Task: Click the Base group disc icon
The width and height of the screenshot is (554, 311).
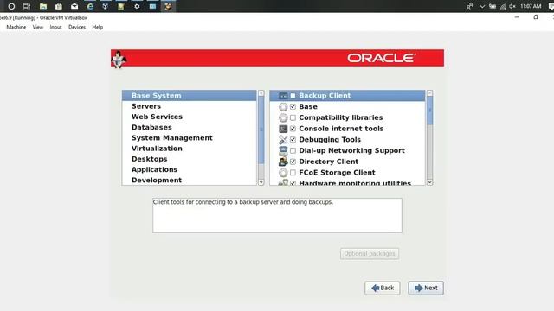Action: [x=283, y=106]
